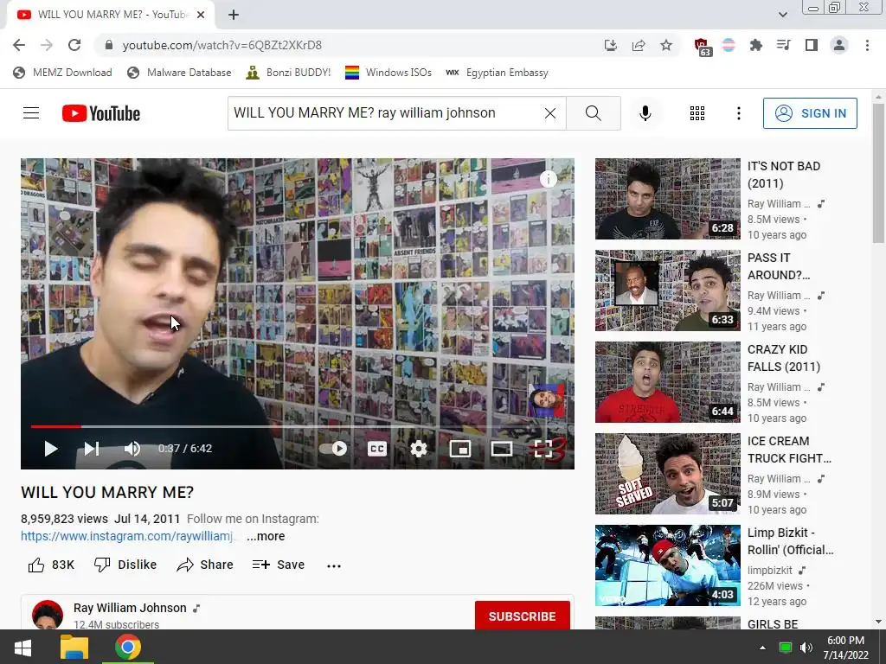Open PASS IT AROUND? video title

coord(779,266)
